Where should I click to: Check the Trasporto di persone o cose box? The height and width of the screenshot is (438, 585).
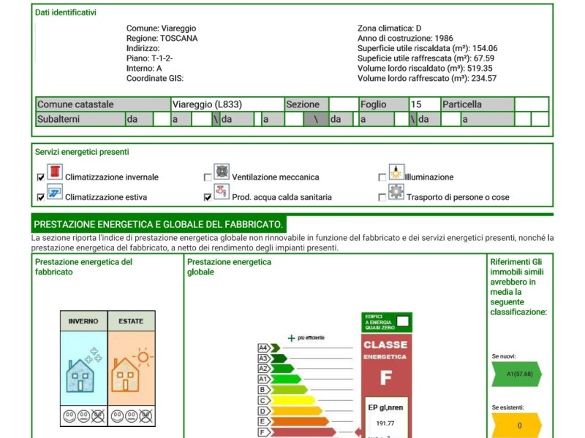pyautogui.click(x=382, y=197)
